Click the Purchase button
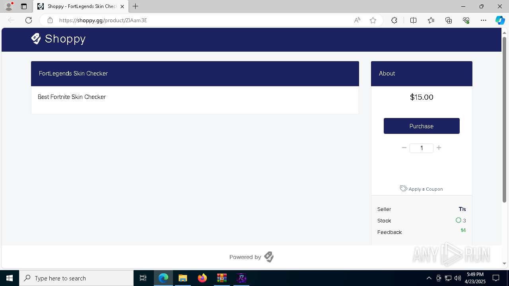The width and height of the screenshot is (509, 286). [x=422, y=126]
